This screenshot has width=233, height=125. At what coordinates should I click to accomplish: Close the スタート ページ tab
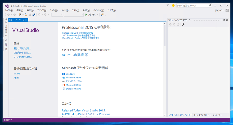coord(26,20)
